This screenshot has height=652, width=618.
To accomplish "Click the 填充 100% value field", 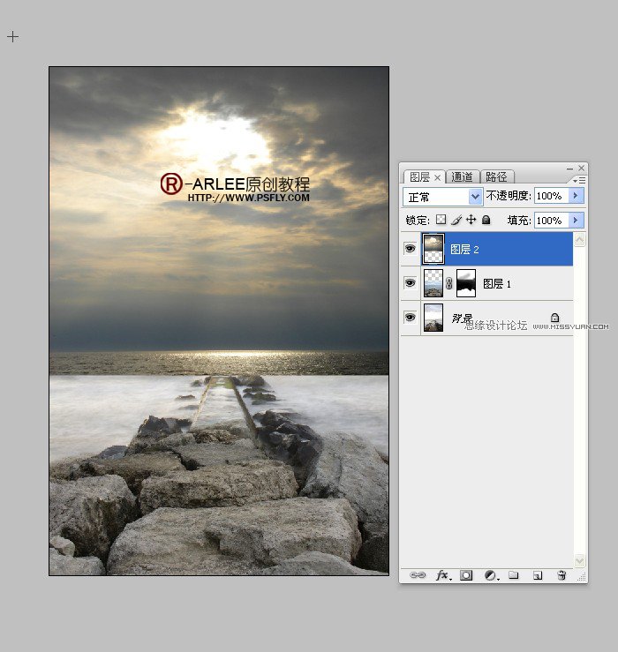I will [551, 220].
